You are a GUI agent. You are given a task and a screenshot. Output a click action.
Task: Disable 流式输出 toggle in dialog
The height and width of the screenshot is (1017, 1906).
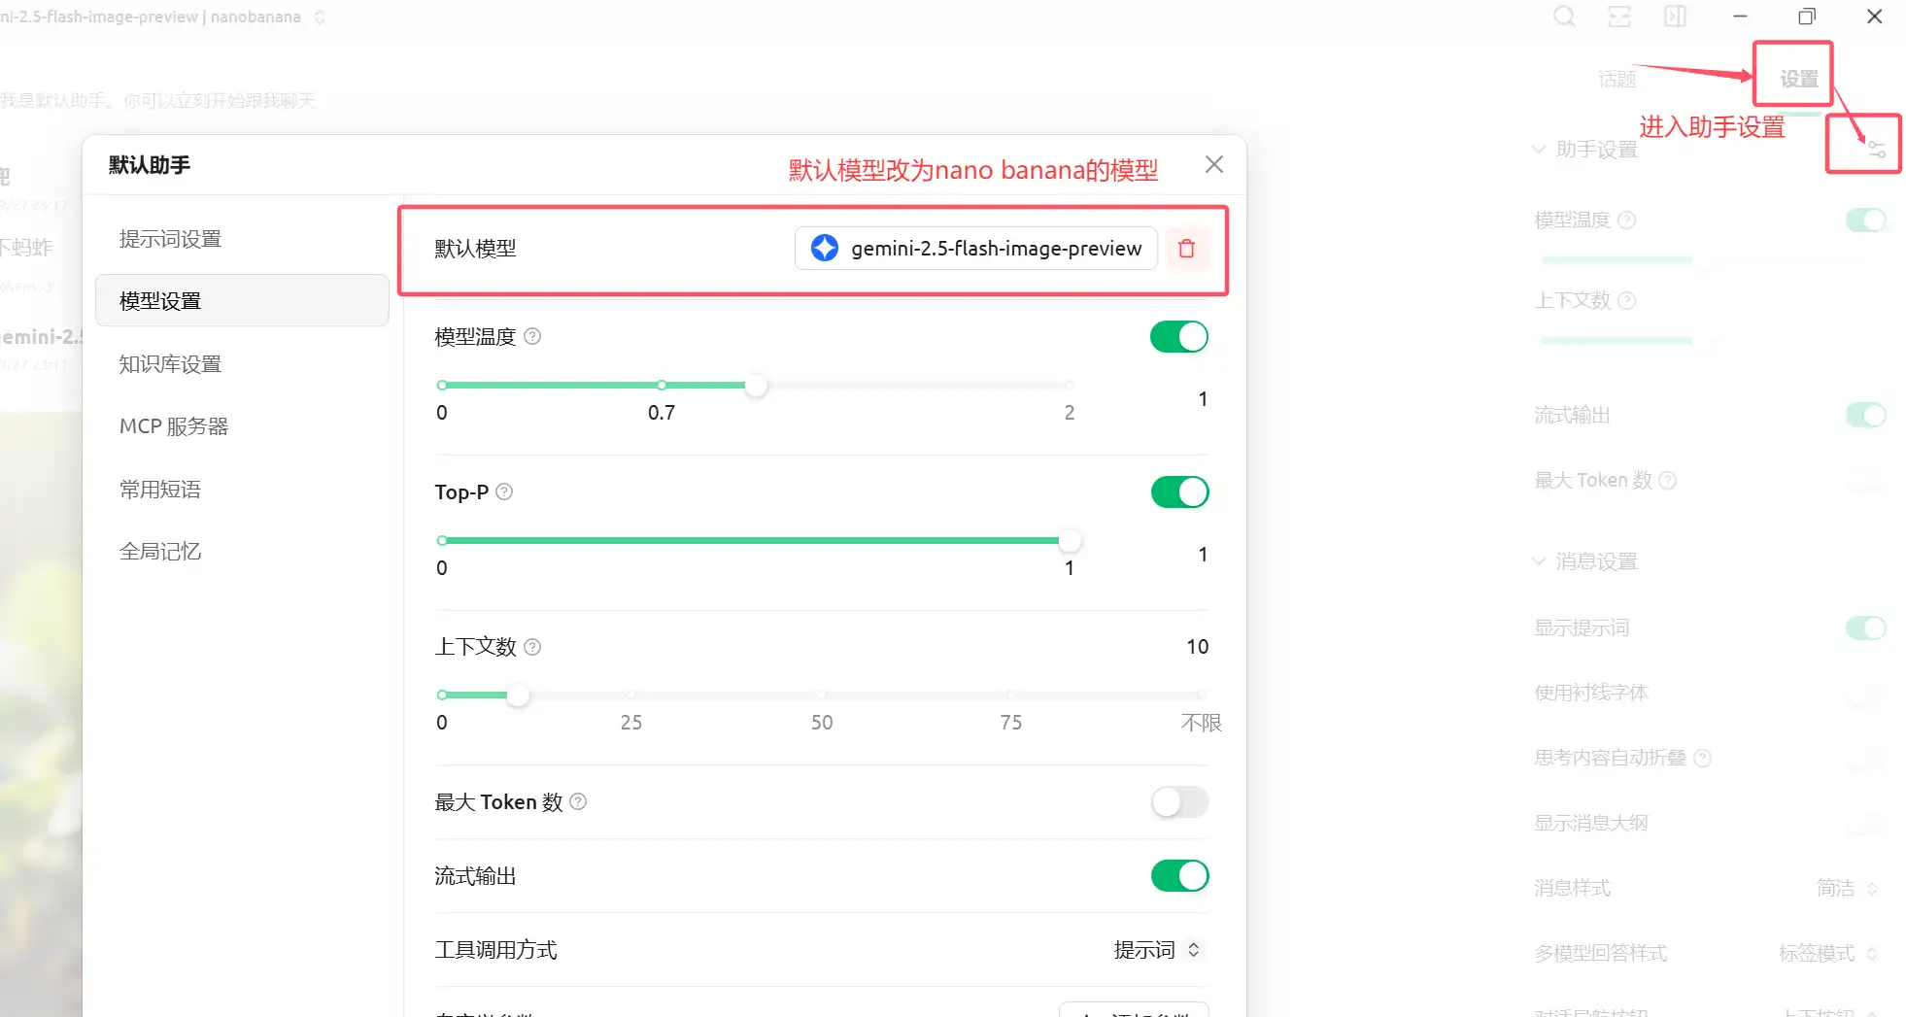pos(1179,876)
